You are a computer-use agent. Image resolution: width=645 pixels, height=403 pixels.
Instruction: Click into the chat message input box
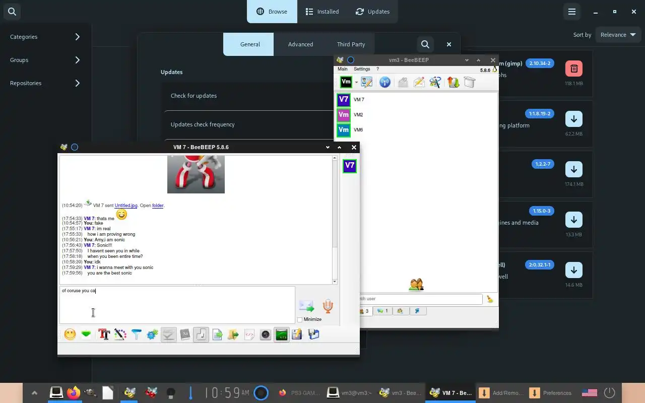pyautogui.click(x=177, y=305)
